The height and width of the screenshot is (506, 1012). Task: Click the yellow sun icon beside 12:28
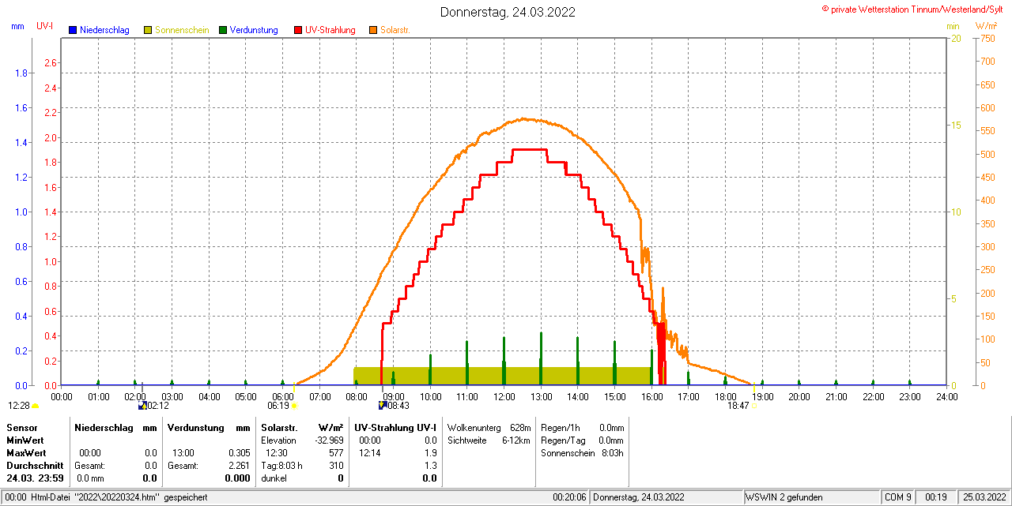[x=35, y=406]
